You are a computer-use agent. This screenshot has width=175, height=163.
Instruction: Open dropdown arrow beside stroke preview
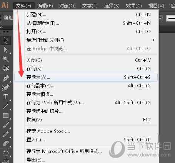coord(160,19)
